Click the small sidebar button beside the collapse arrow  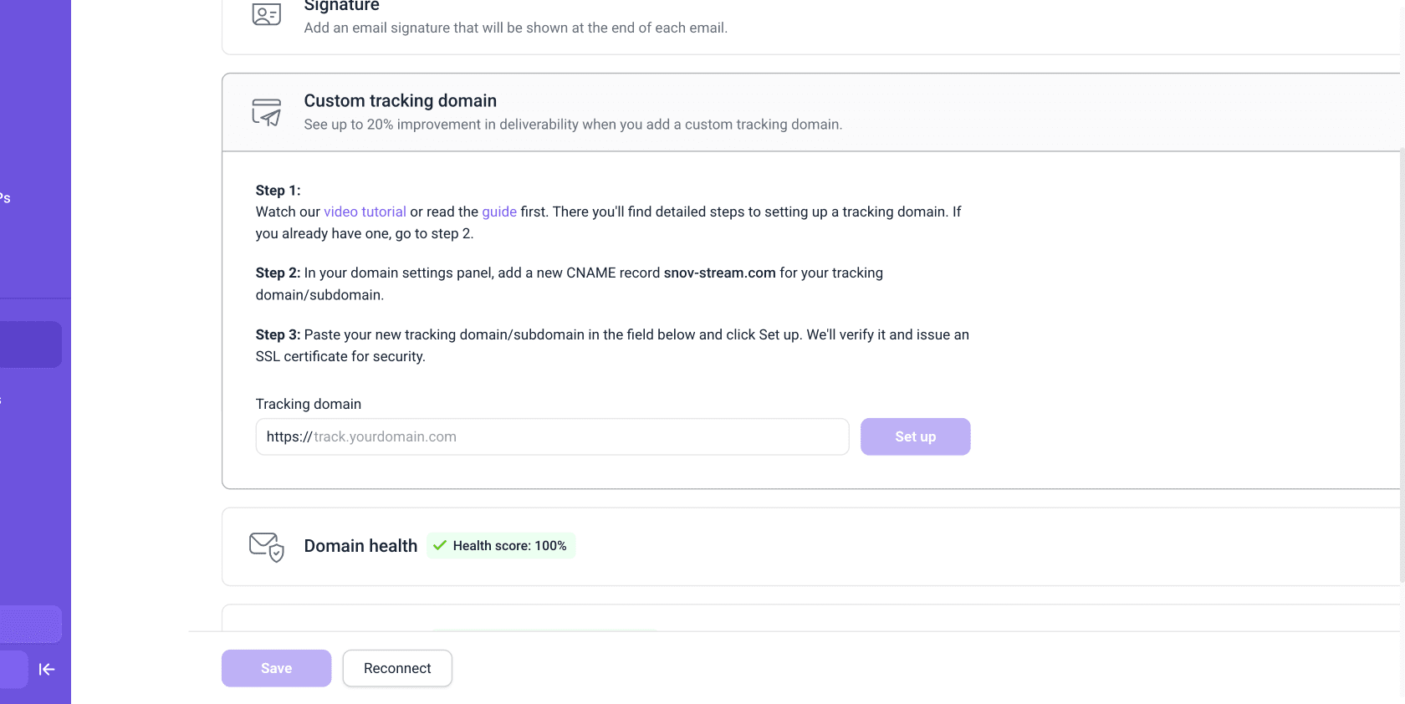13,669
